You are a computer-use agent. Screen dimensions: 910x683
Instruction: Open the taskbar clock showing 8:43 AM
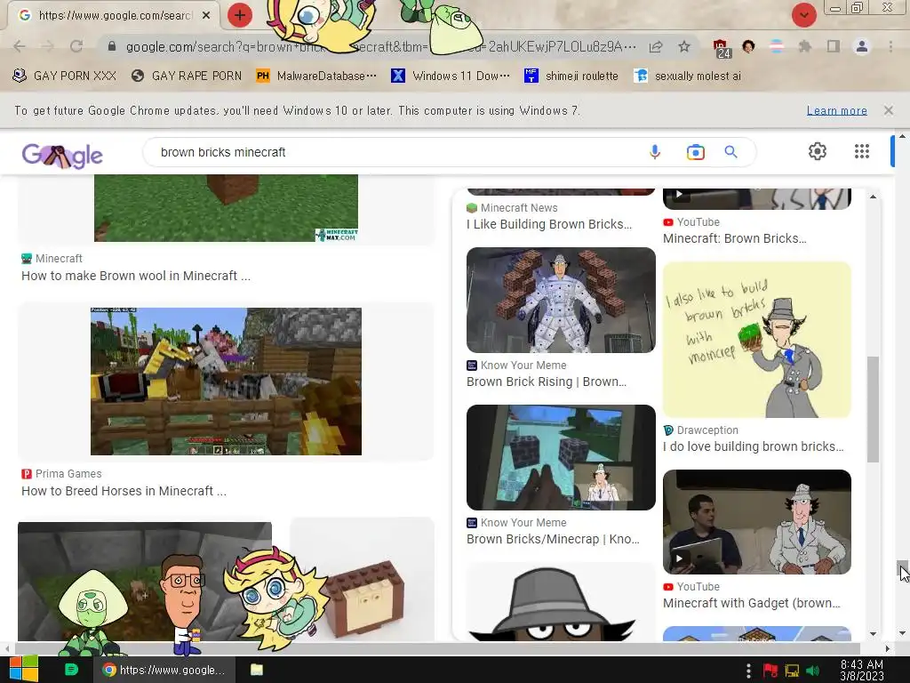click(x=862, y=671)
